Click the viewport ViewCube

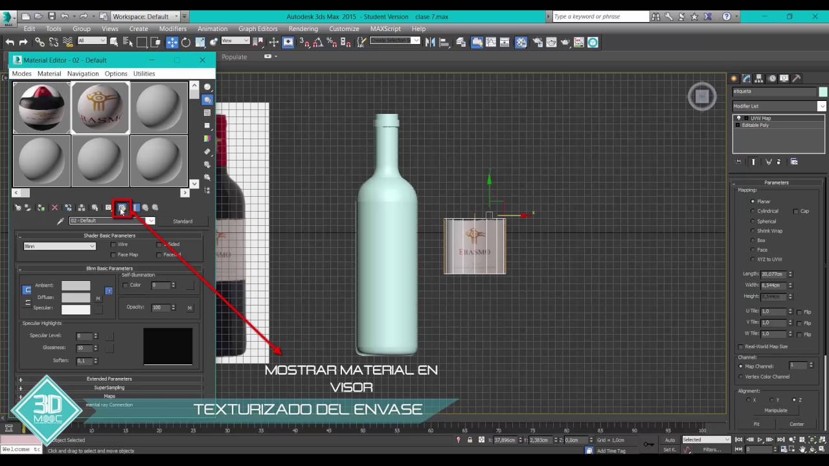(702, 97)
